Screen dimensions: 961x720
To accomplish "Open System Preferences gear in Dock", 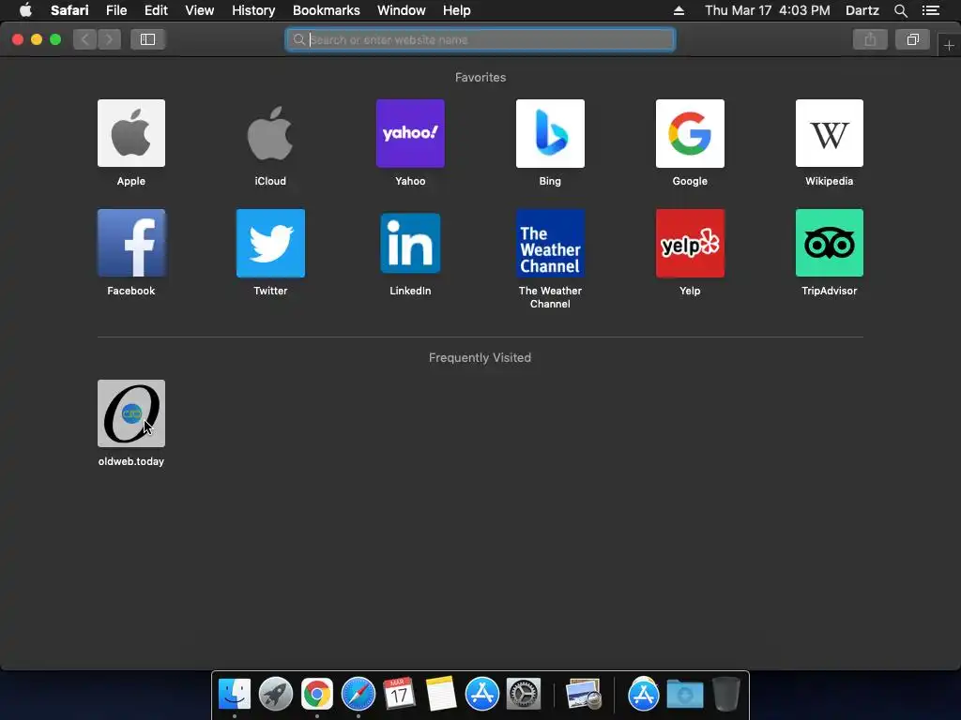I will pyautogui.click(x=524, y=694).
